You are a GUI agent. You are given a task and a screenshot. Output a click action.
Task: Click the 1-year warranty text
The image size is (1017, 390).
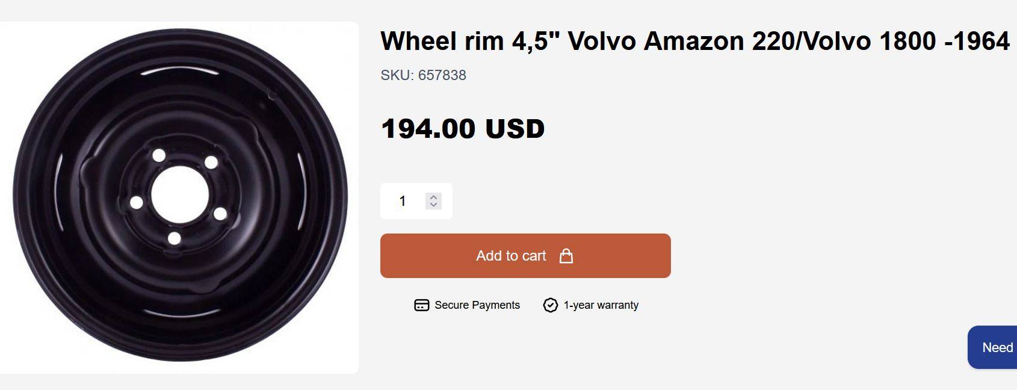point(601,305)
